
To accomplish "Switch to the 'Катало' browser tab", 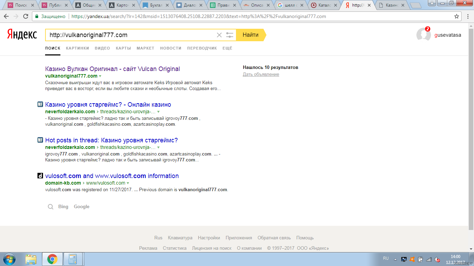I will pyautogui.click(x=324, y=5).
